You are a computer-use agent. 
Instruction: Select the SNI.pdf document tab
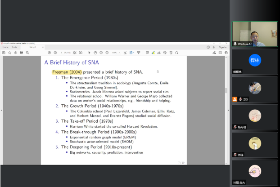click(x=33, y=47)
